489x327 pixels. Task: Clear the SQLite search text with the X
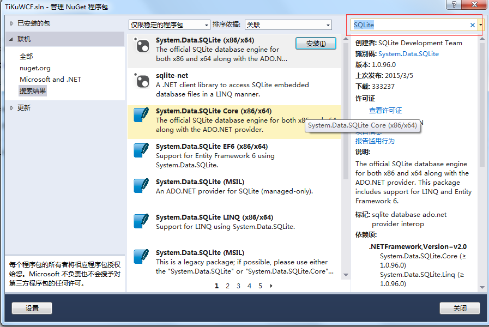473,25
